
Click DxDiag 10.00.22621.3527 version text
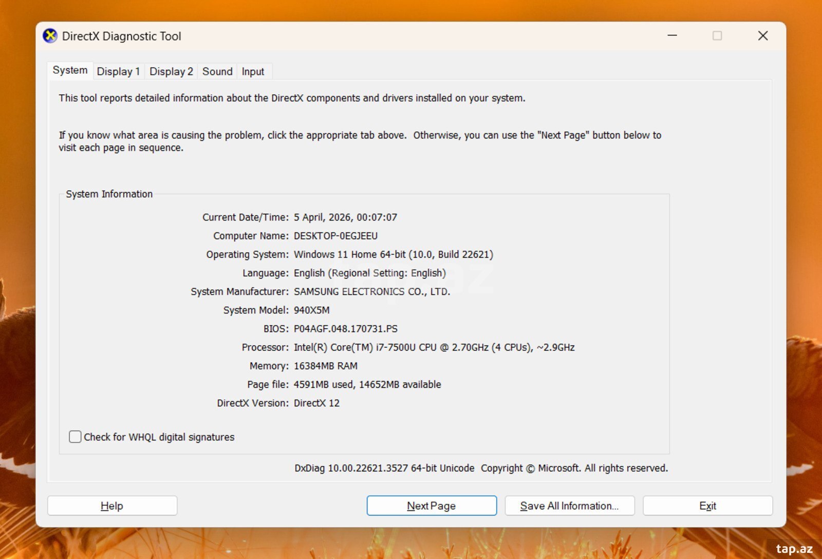click(x=384, y=468)
